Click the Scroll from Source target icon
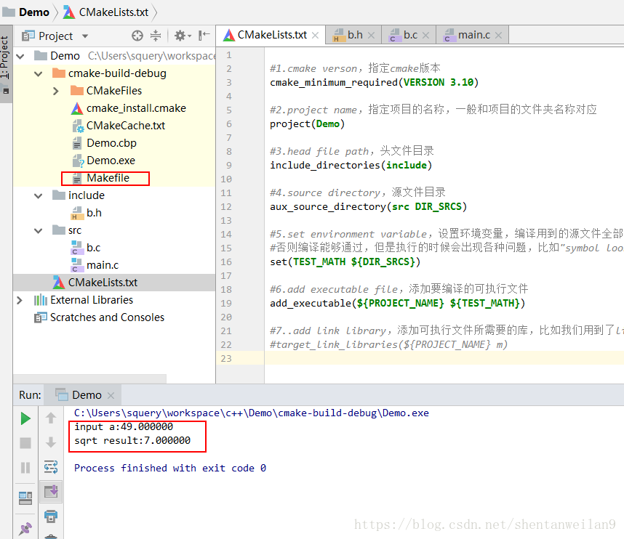Screen dimensions: 624x539 click(x=137, y=36)
